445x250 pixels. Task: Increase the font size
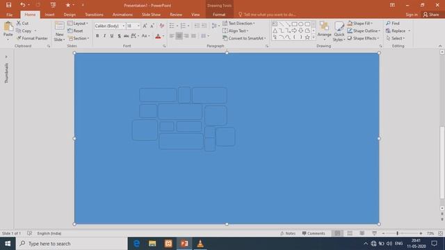pyautogui.click(x=145, y=26)
